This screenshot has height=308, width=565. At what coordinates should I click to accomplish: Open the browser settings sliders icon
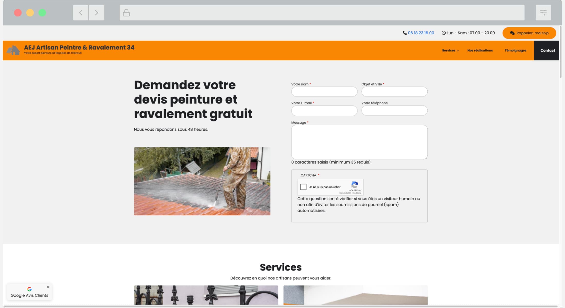543,13
